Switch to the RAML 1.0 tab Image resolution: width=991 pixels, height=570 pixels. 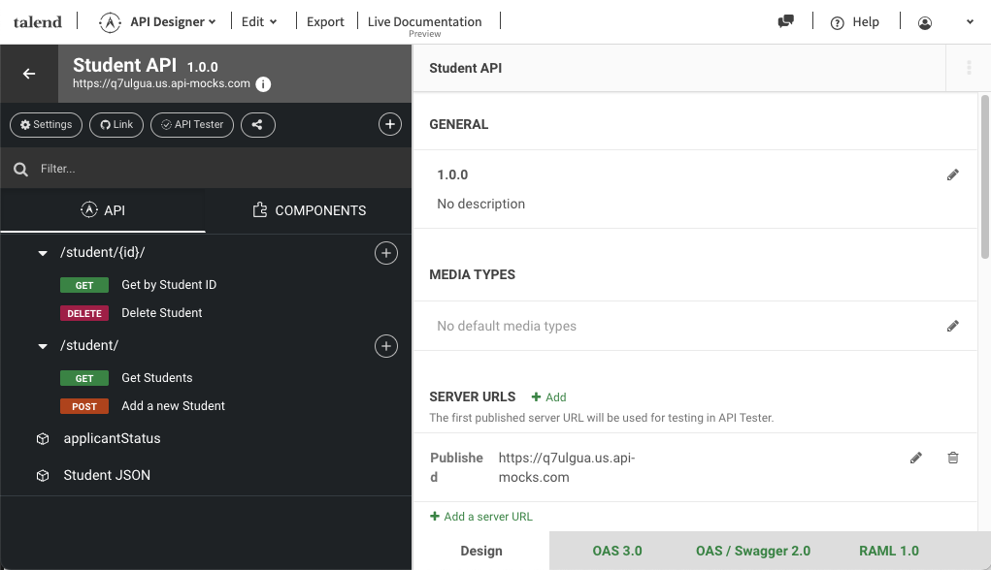click(x=888, y=551)
